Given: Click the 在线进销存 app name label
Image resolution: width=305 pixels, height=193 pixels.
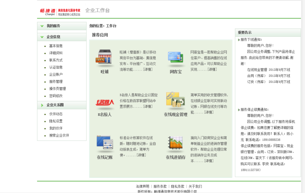Looking at the screenshot, I should tap(176, 158).
